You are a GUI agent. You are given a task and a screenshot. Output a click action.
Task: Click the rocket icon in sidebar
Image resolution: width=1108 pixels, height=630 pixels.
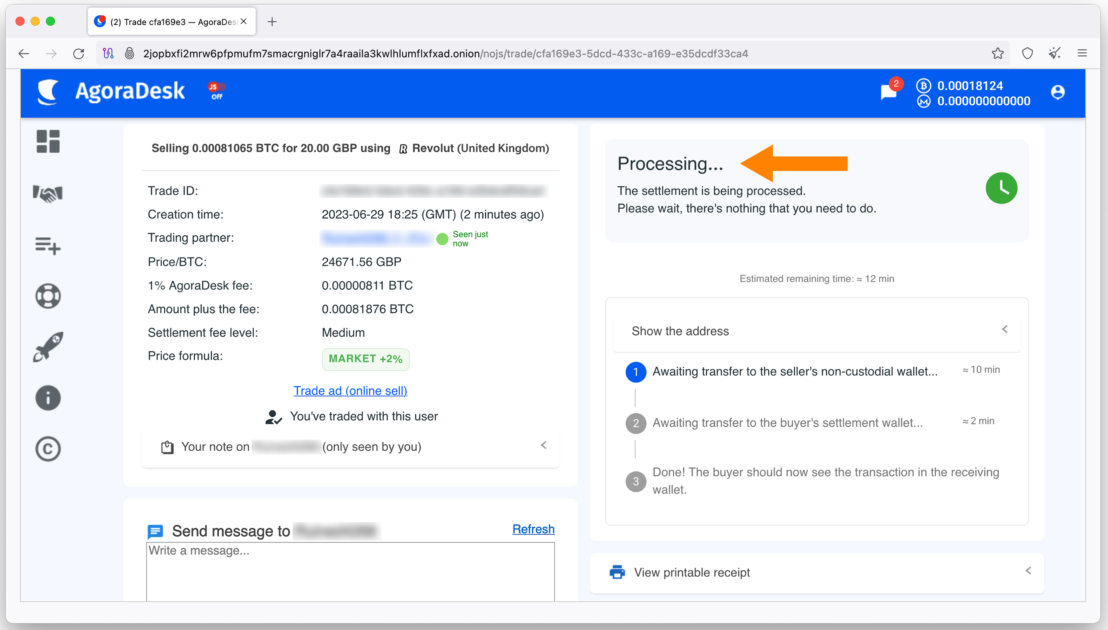pos(48,346)
